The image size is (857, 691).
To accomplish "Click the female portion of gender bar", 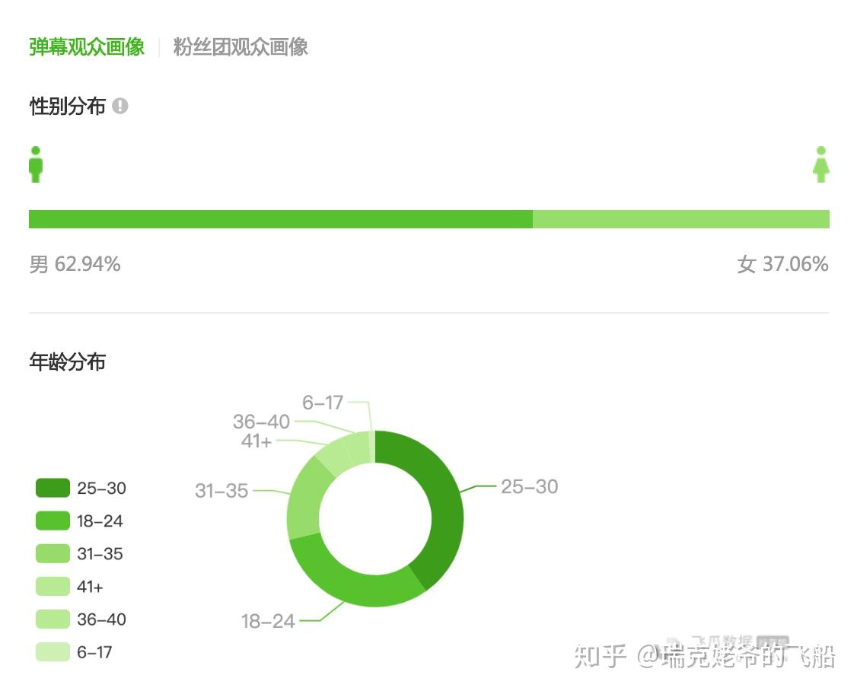I will click(x=681, y=219).
